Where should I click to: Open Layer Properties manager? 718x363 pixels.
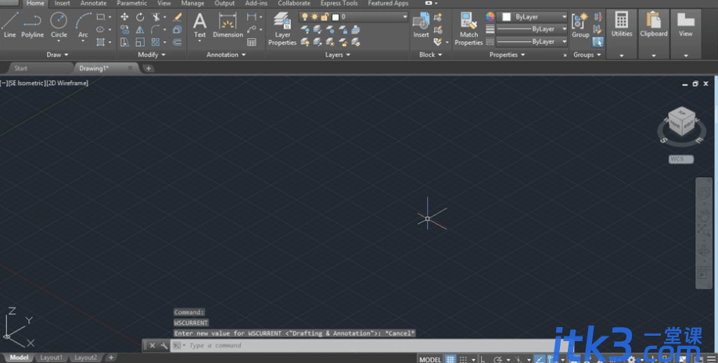(282, 29)
